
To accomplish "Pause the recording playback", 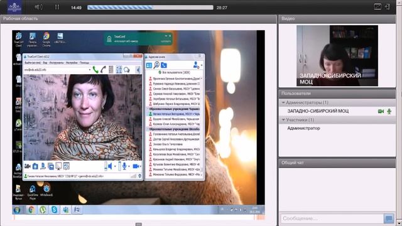I will (57, 7).
